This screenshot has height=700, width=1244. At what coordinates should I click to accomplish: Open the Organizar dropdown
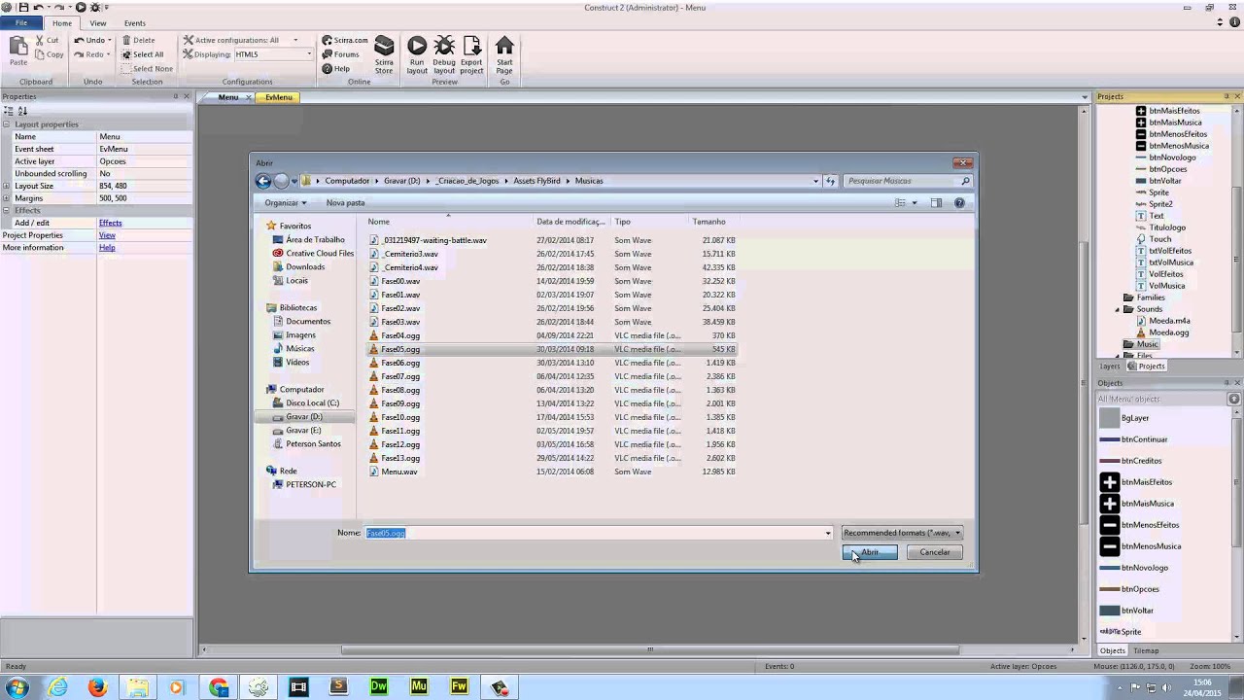pos(286,202)
